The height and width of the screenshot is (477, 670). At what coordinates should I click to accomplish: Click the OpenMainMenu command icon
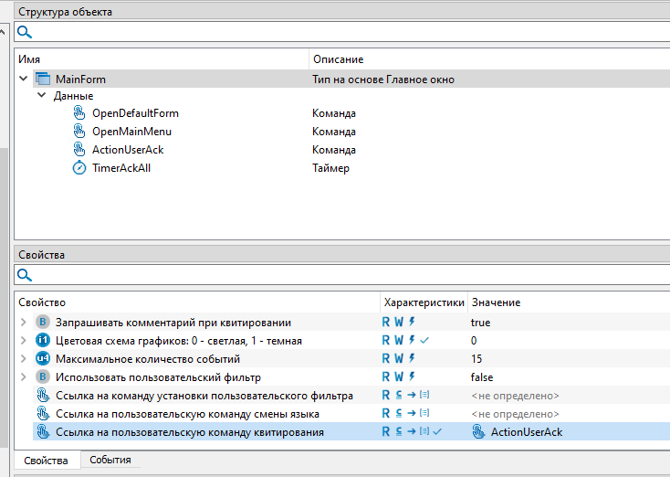(79, 132)
